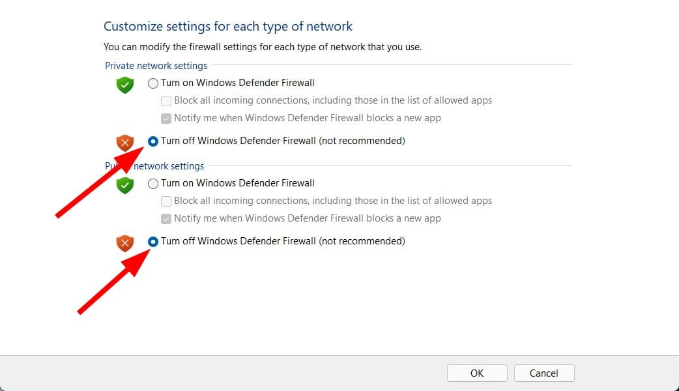
Task: Click the green shield under Private network settings
Action: (x=124, y=85)
